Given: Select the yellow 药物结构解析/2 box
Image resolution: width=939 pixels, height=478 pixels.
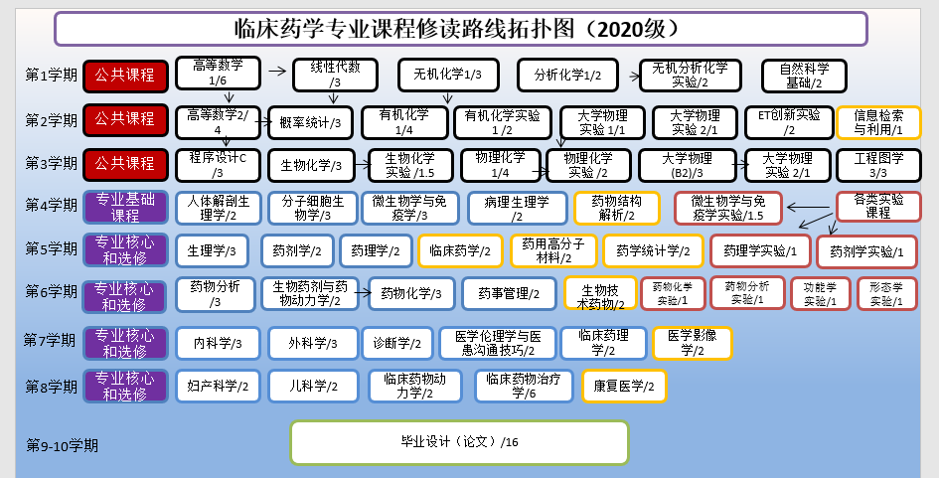Looking at the screenshot, I should pos(616,208).
